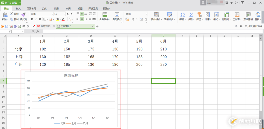The image size is (264, 129).
Task: Click the Sort (排序) A-Z icon
Action: tap(208, 15)
